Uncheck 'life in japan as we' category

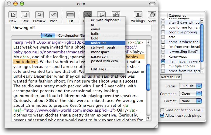pyautogui.click(x=163, y=61)
